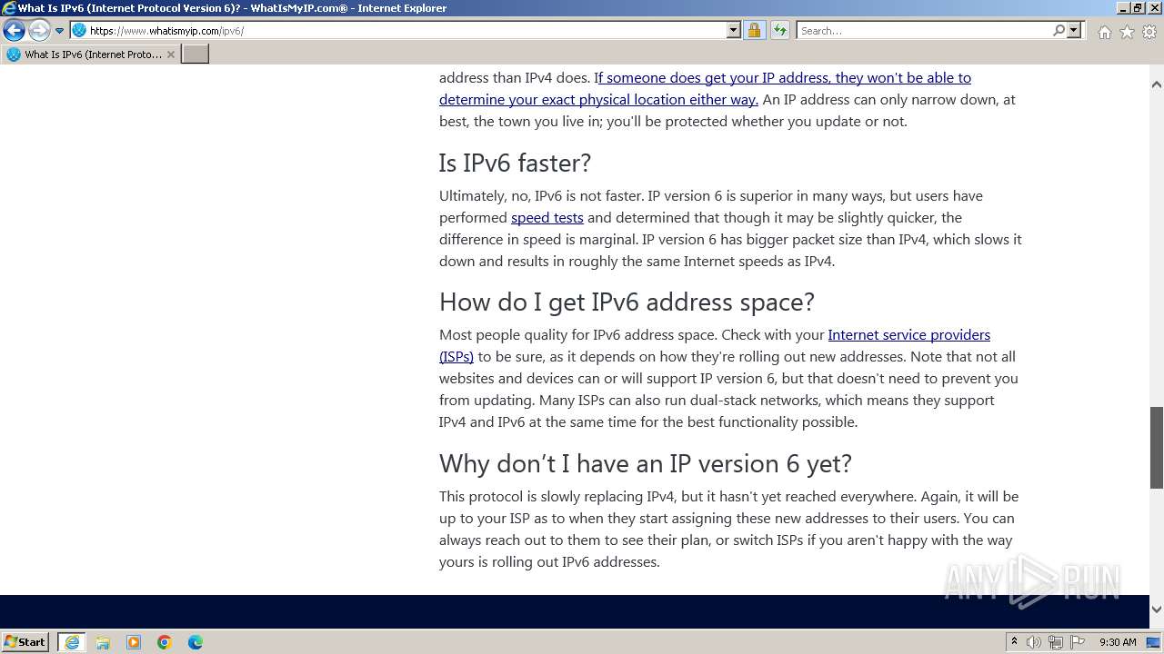This screenshot has height=654, width=1164.
Task: Show hidden system tray icons
Action: [x=1014, y=642]
